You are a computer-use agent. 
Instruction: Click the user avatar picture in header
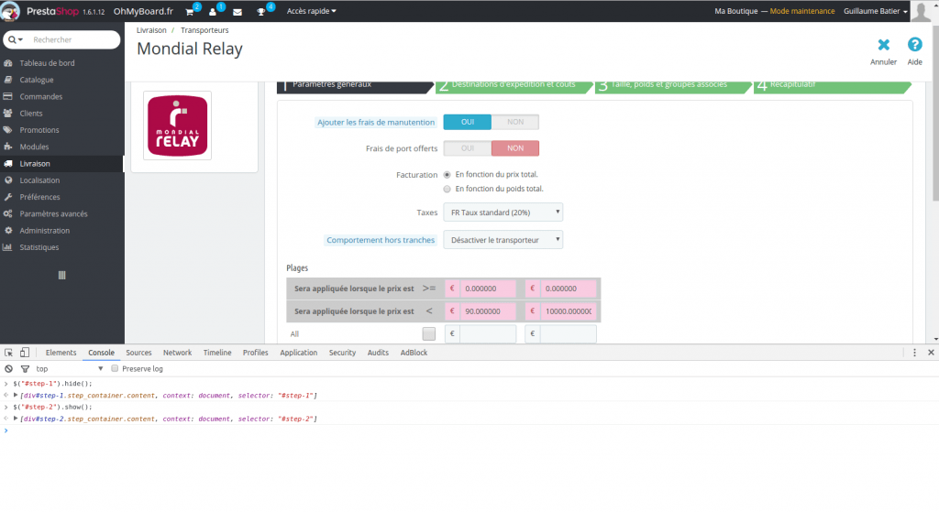(x=921, y=11)
